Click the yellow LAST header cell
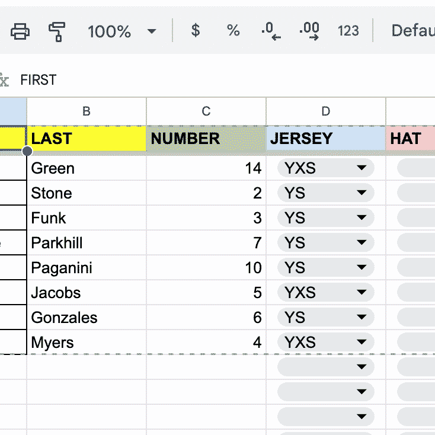Image resolution: width=435 pixels, height=435 pixels. coord(87,139)
